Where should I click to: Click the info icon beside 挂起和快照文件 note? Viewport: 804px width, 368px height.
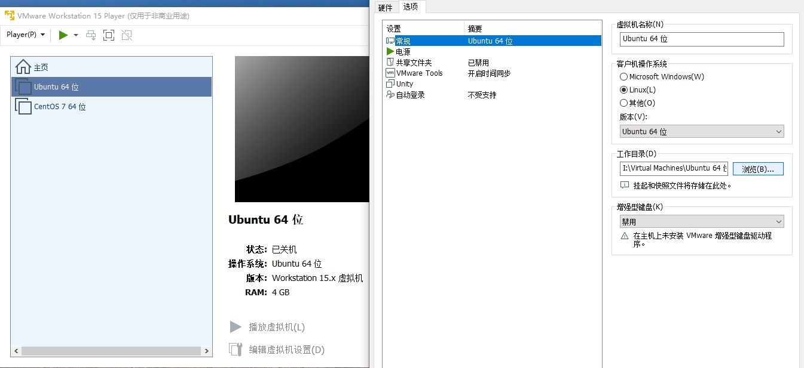click(x=625, y=185)
